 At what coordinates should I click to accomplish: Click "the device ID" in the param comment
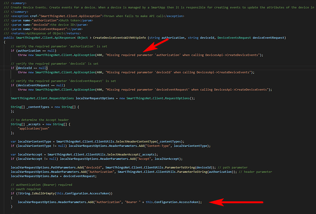[63, 25]
